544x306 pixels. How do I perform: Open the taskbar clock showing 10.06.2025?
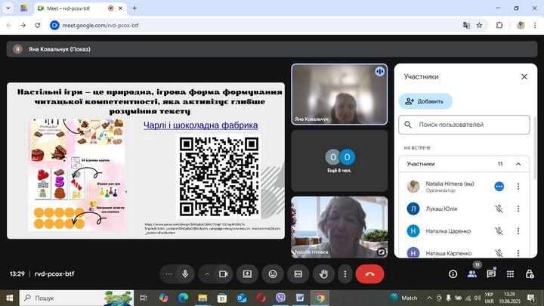point(510,298)
